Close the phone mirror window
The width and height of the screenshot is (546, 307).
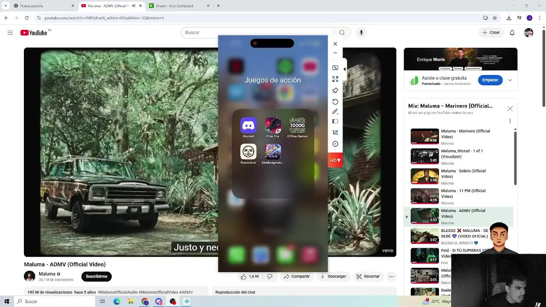(x=335, y=44)
